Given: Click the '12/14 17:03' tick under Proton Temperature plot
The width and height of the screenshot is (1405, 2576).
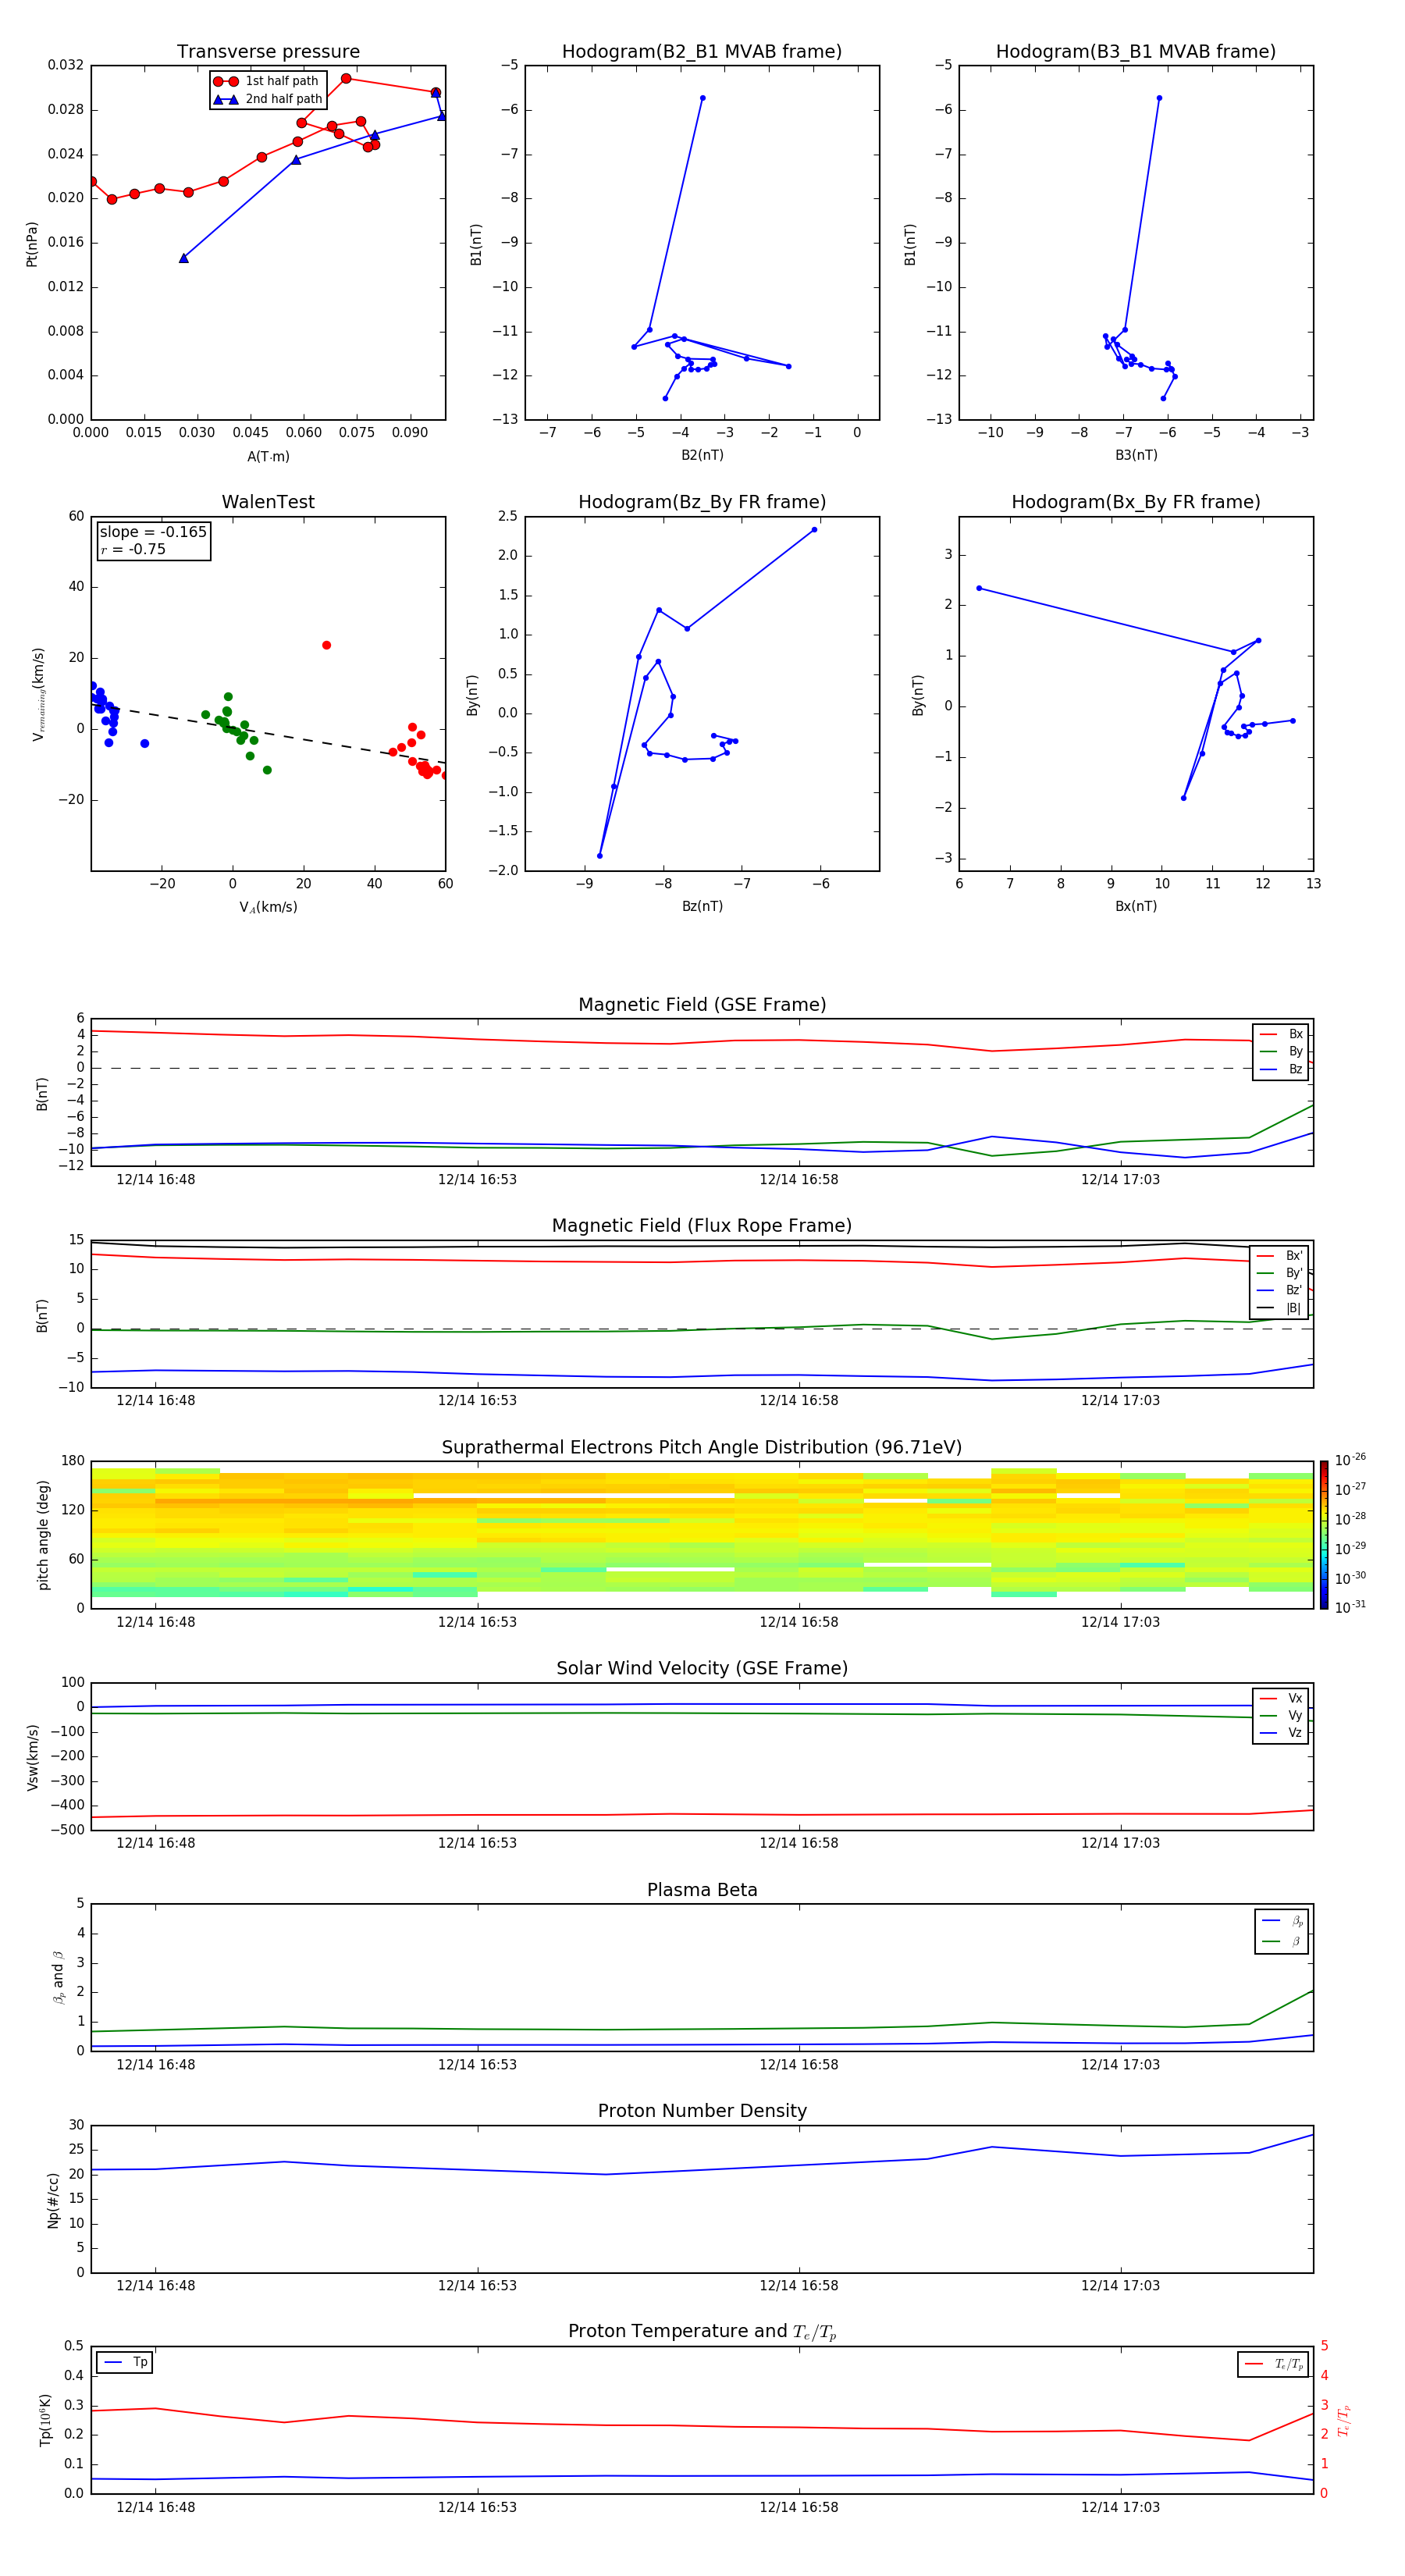Looking at the screenshot, I should pos(1120,2507).
